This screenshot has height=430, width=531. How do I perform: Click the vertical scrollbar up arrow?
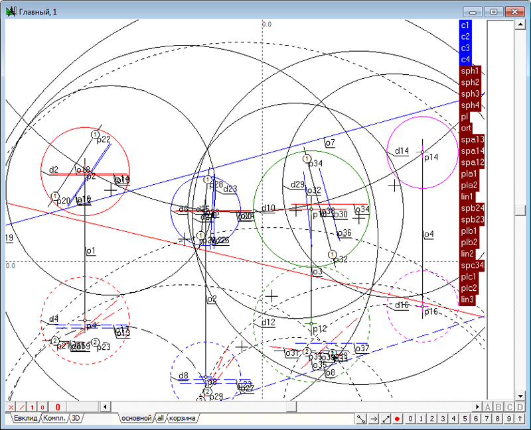(520, 25)
